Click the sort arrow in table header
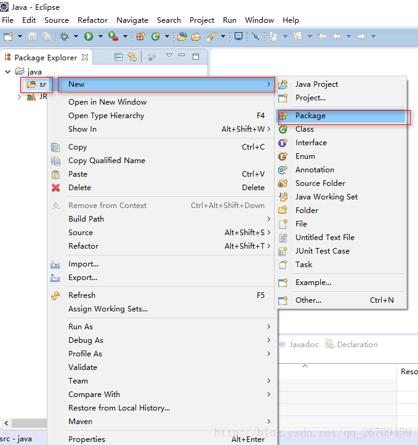 (305, 366)
